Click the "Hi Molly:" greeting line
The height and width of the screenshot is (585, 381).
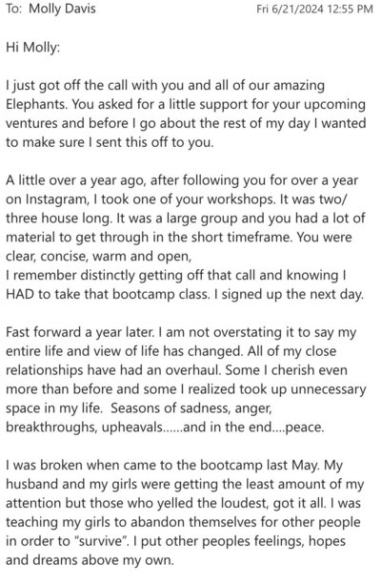tap(32, 48)
